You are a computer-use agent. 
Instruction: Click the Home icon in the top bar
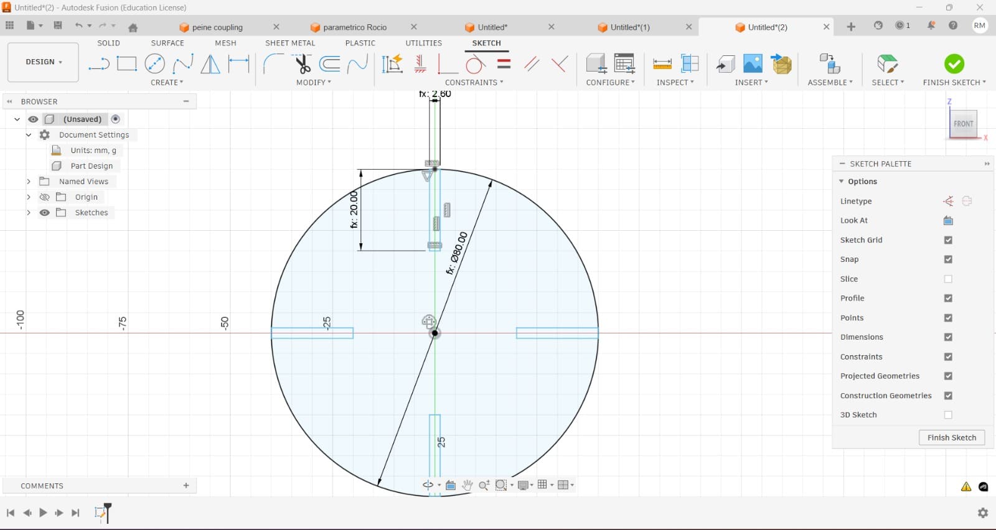tap(133, 27)
